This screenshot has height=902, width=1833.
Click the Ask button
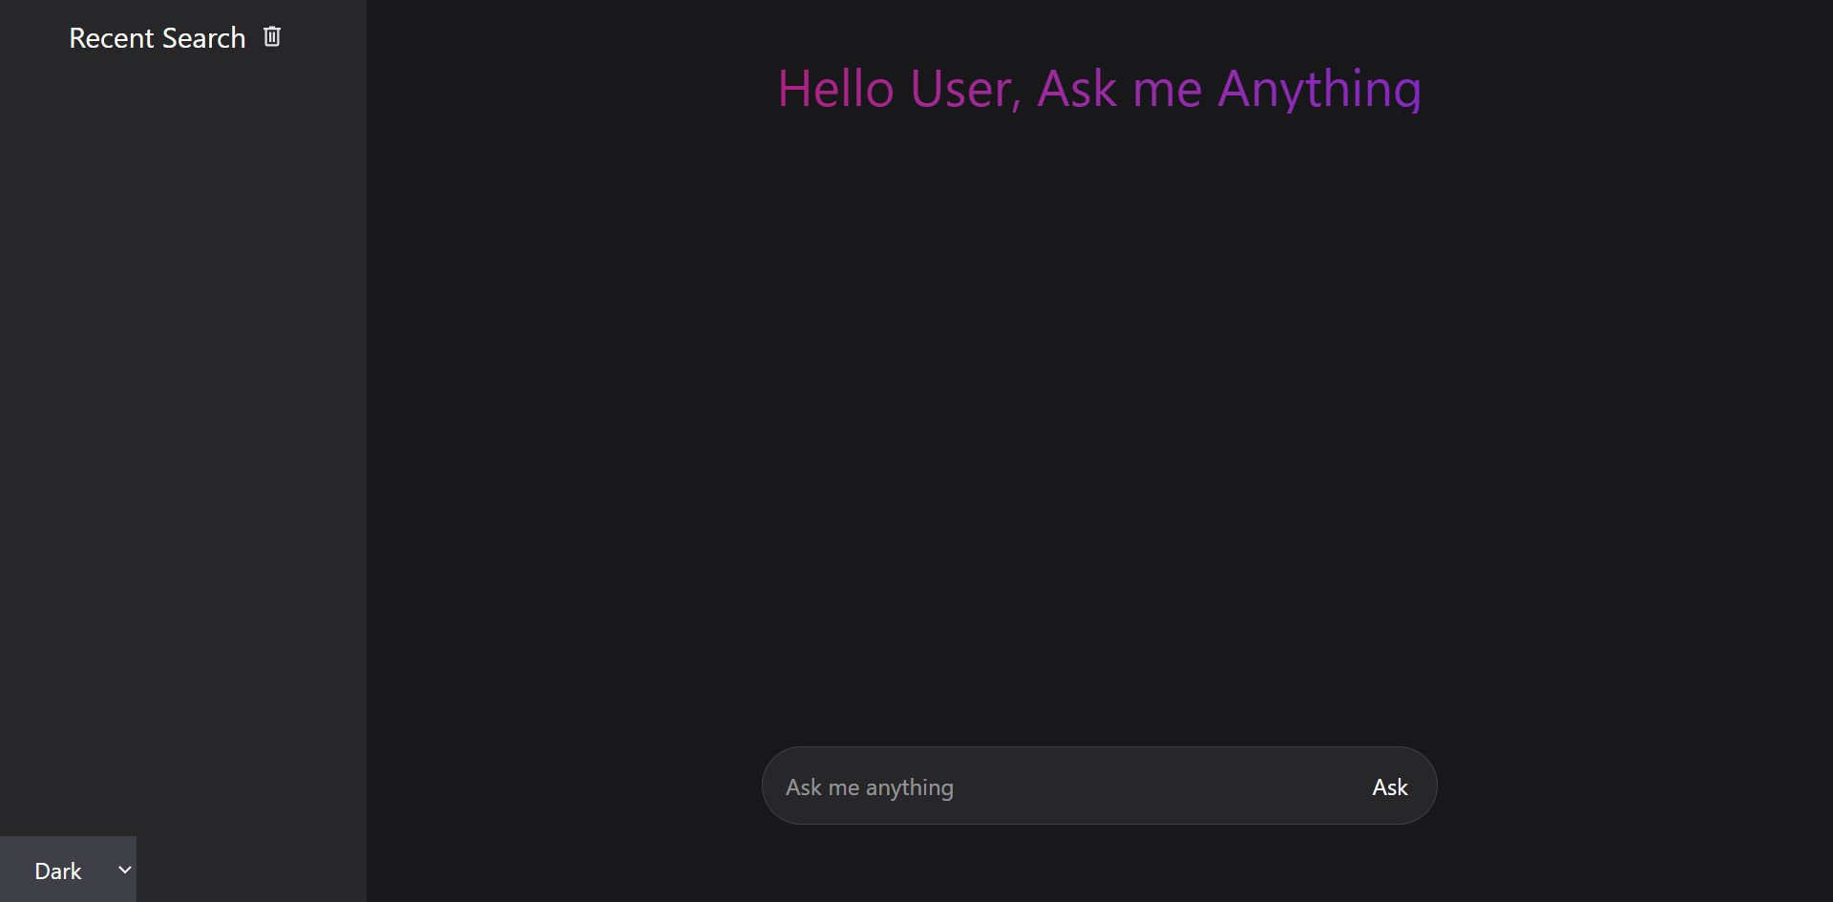click(1389, 787)
